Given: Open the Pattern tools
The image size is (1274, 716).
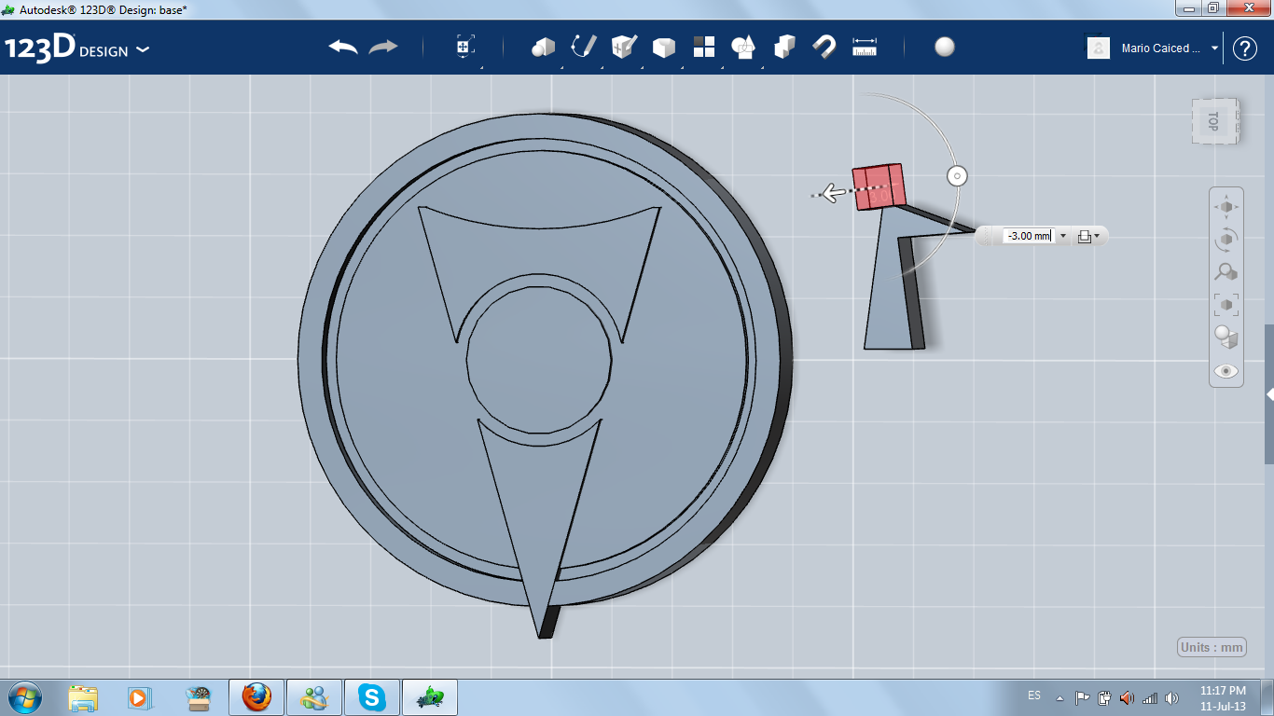Looking at the screenshot, I should point(704,47).
